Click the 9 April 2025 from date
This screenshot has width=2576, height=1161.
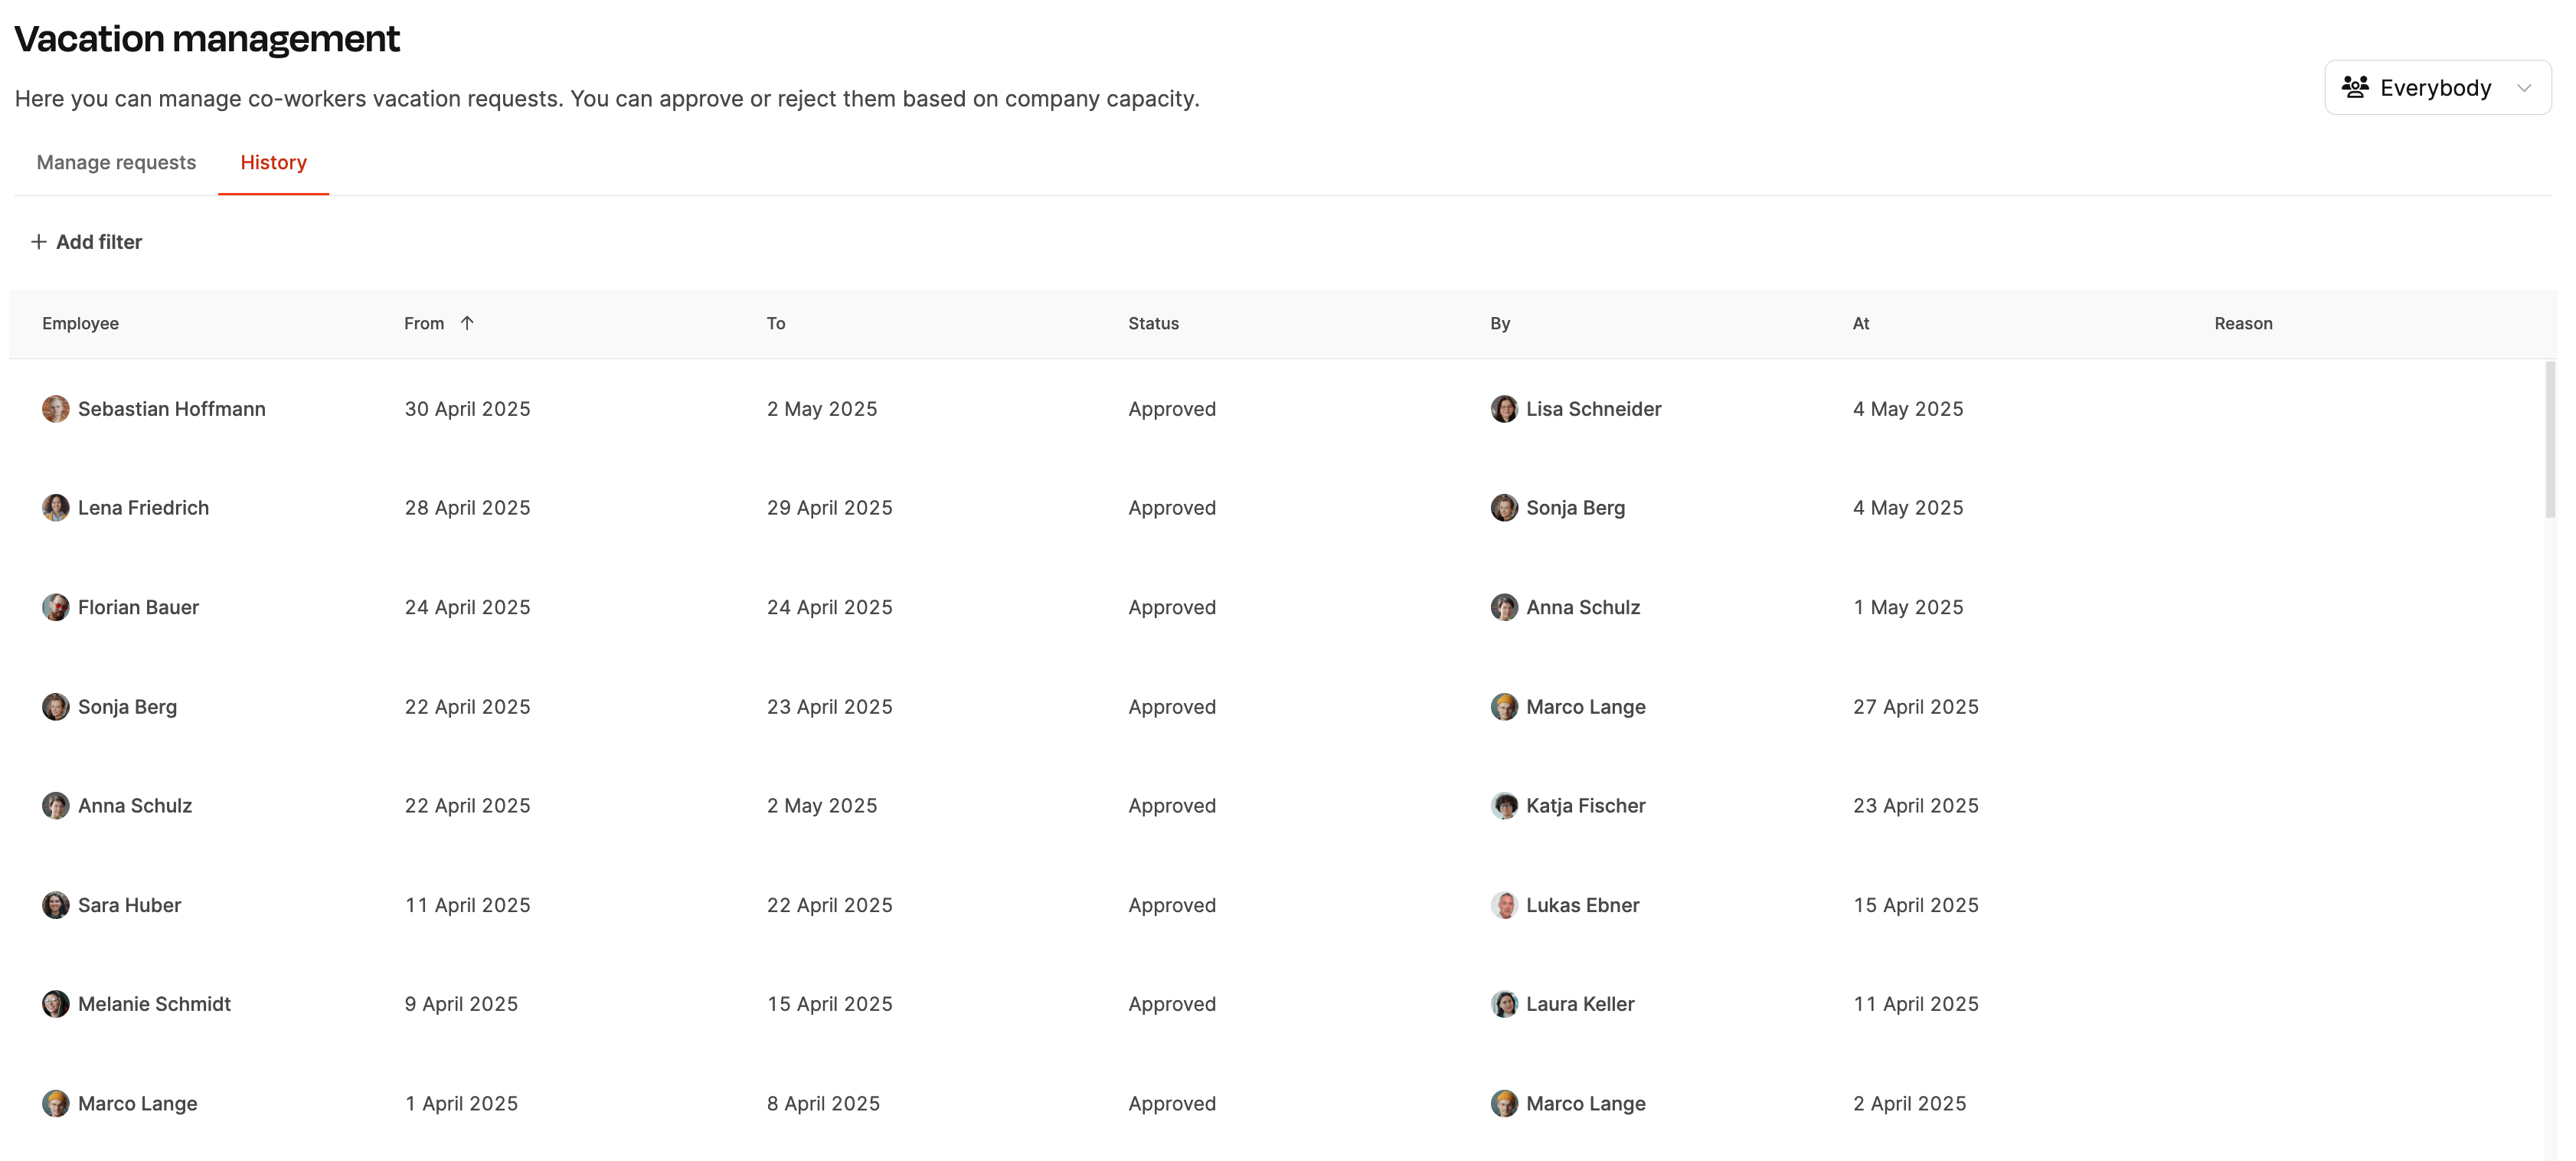point(461,1004)
